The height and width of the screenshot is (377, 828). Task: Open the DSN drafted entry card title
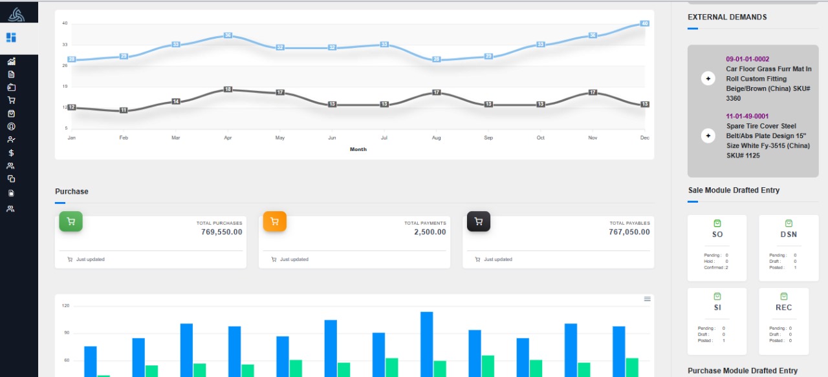click(x=789, y=234)
